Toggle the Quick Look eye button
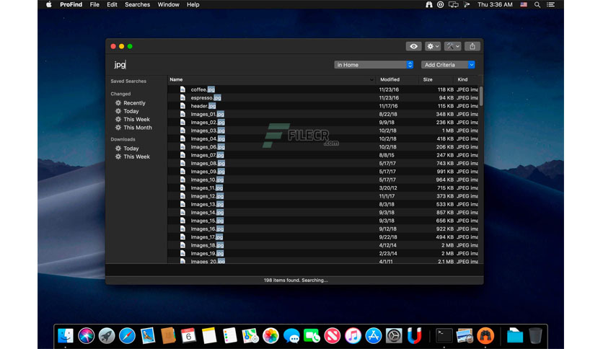Screen dimensions: 603x349 tap(413, 46)
